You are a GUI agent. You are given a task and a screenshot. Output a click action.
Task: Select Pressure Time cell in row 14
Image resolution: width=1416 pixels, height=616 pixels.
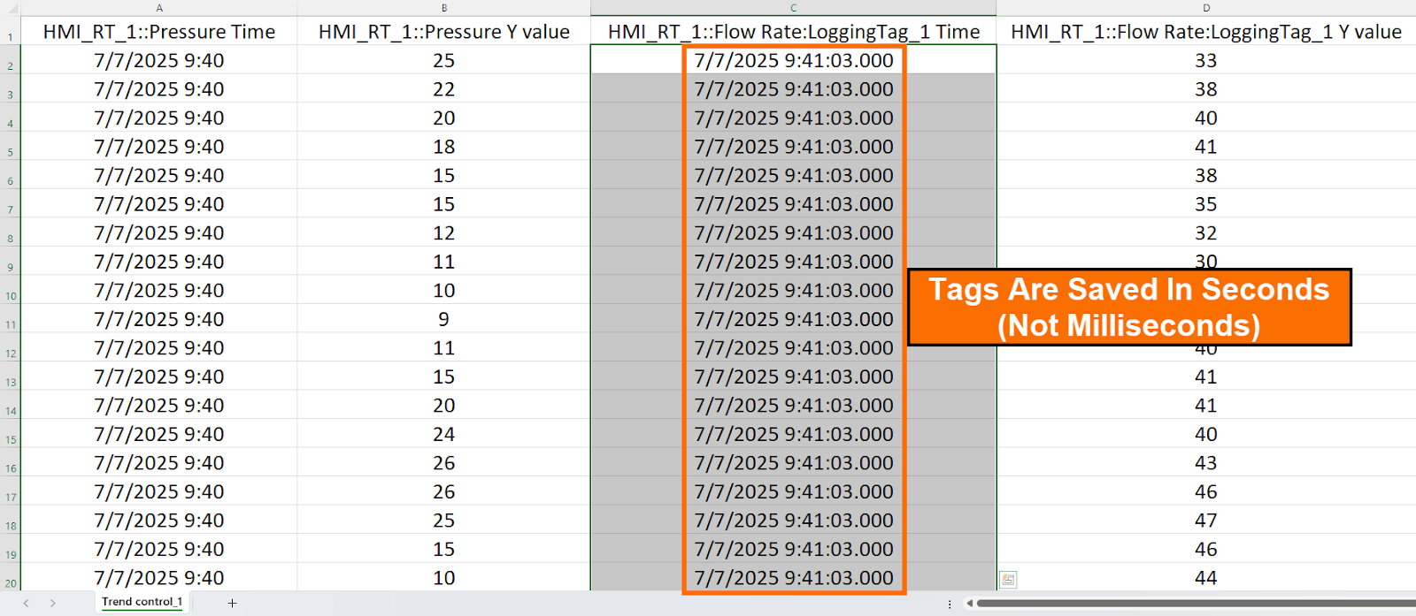point(159,406)
